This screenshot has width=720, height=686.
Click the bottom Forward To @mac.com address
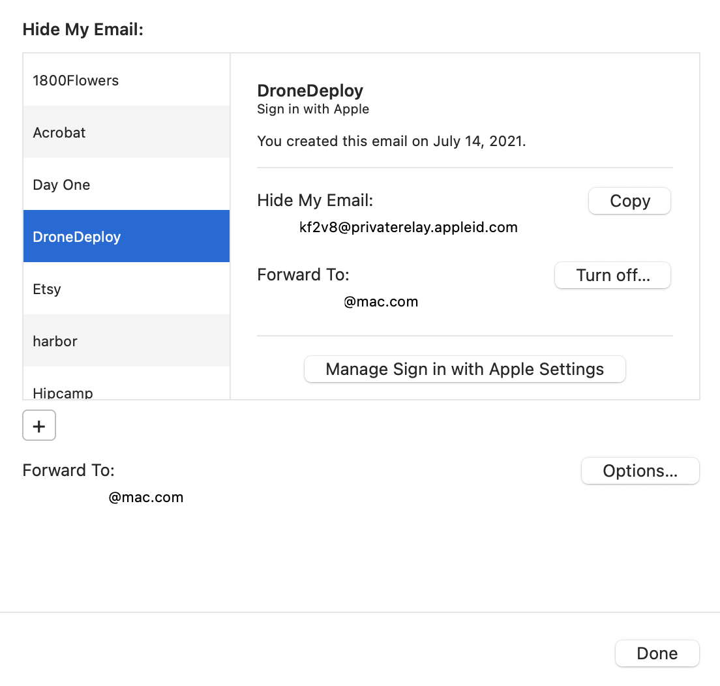click(x=146, y=498)
